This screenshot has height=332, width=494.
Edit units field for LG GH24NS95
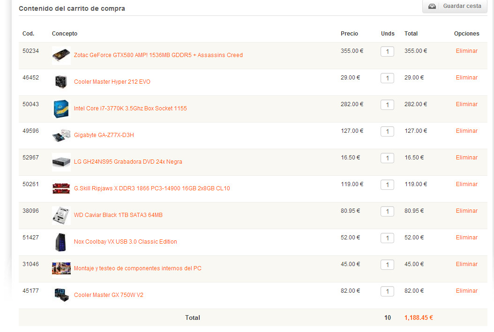click(387, 158)
